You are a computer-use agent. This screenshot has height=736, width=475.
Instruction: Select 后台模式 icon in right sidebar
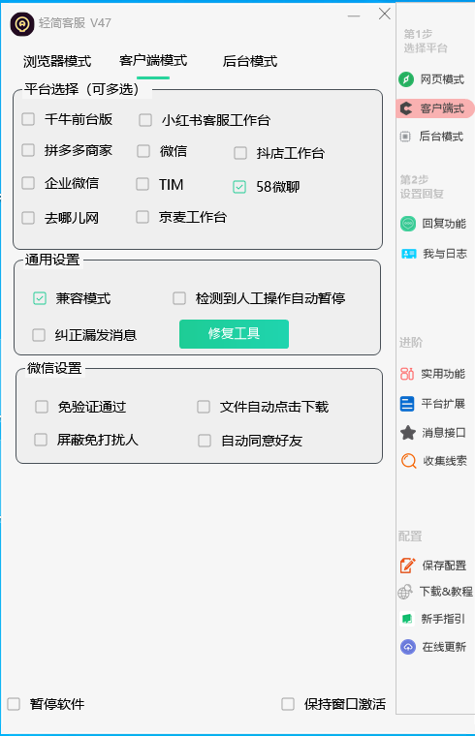pyautogui.click(x=405, y=137)
